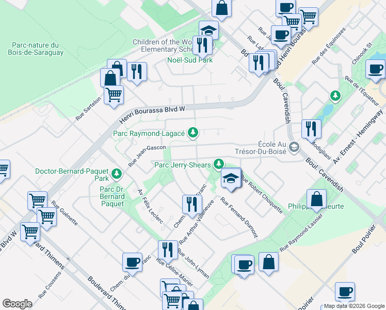Click the Google logo link
386x310 pixels.
pos(17,304)
